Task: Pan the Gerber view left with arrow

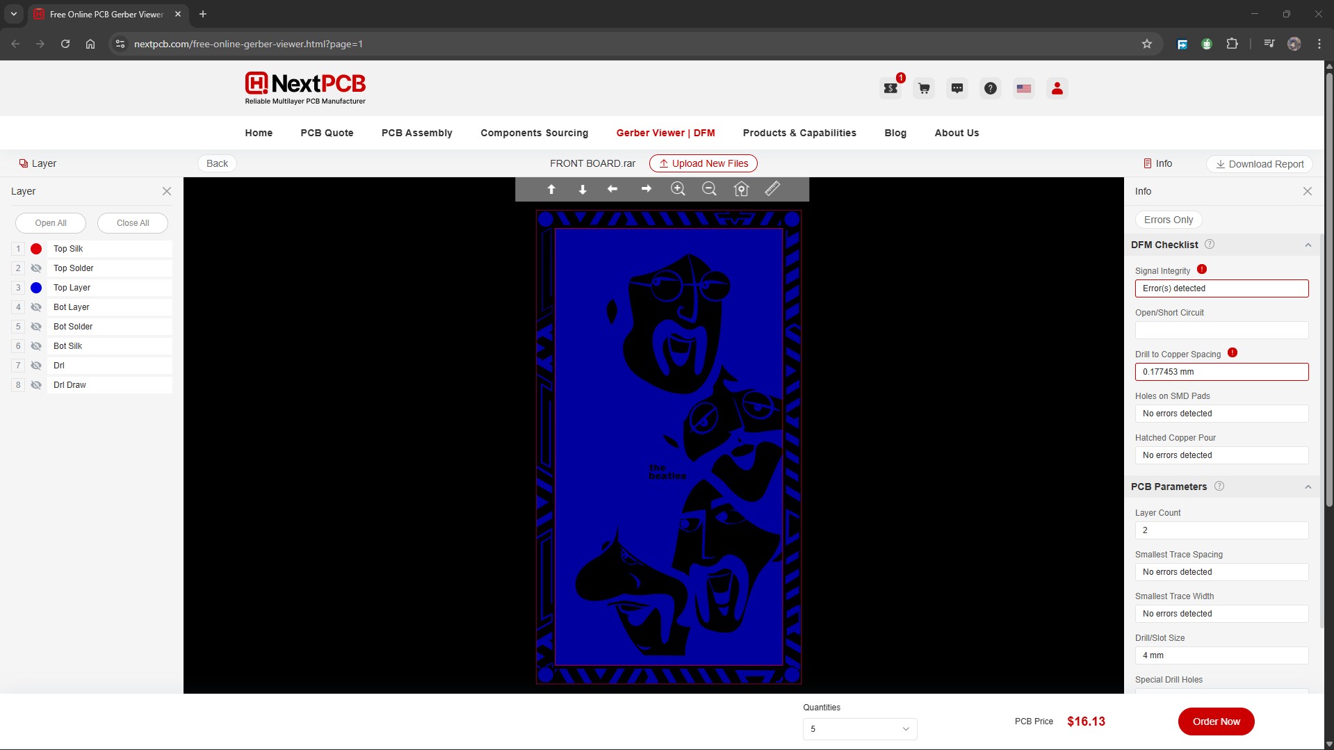Action: pyautogui.click(x=612, y=189)
